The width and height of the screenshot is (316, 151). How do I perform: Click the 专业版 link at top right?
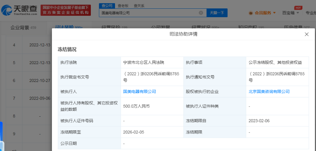click(x=310, y=13)
